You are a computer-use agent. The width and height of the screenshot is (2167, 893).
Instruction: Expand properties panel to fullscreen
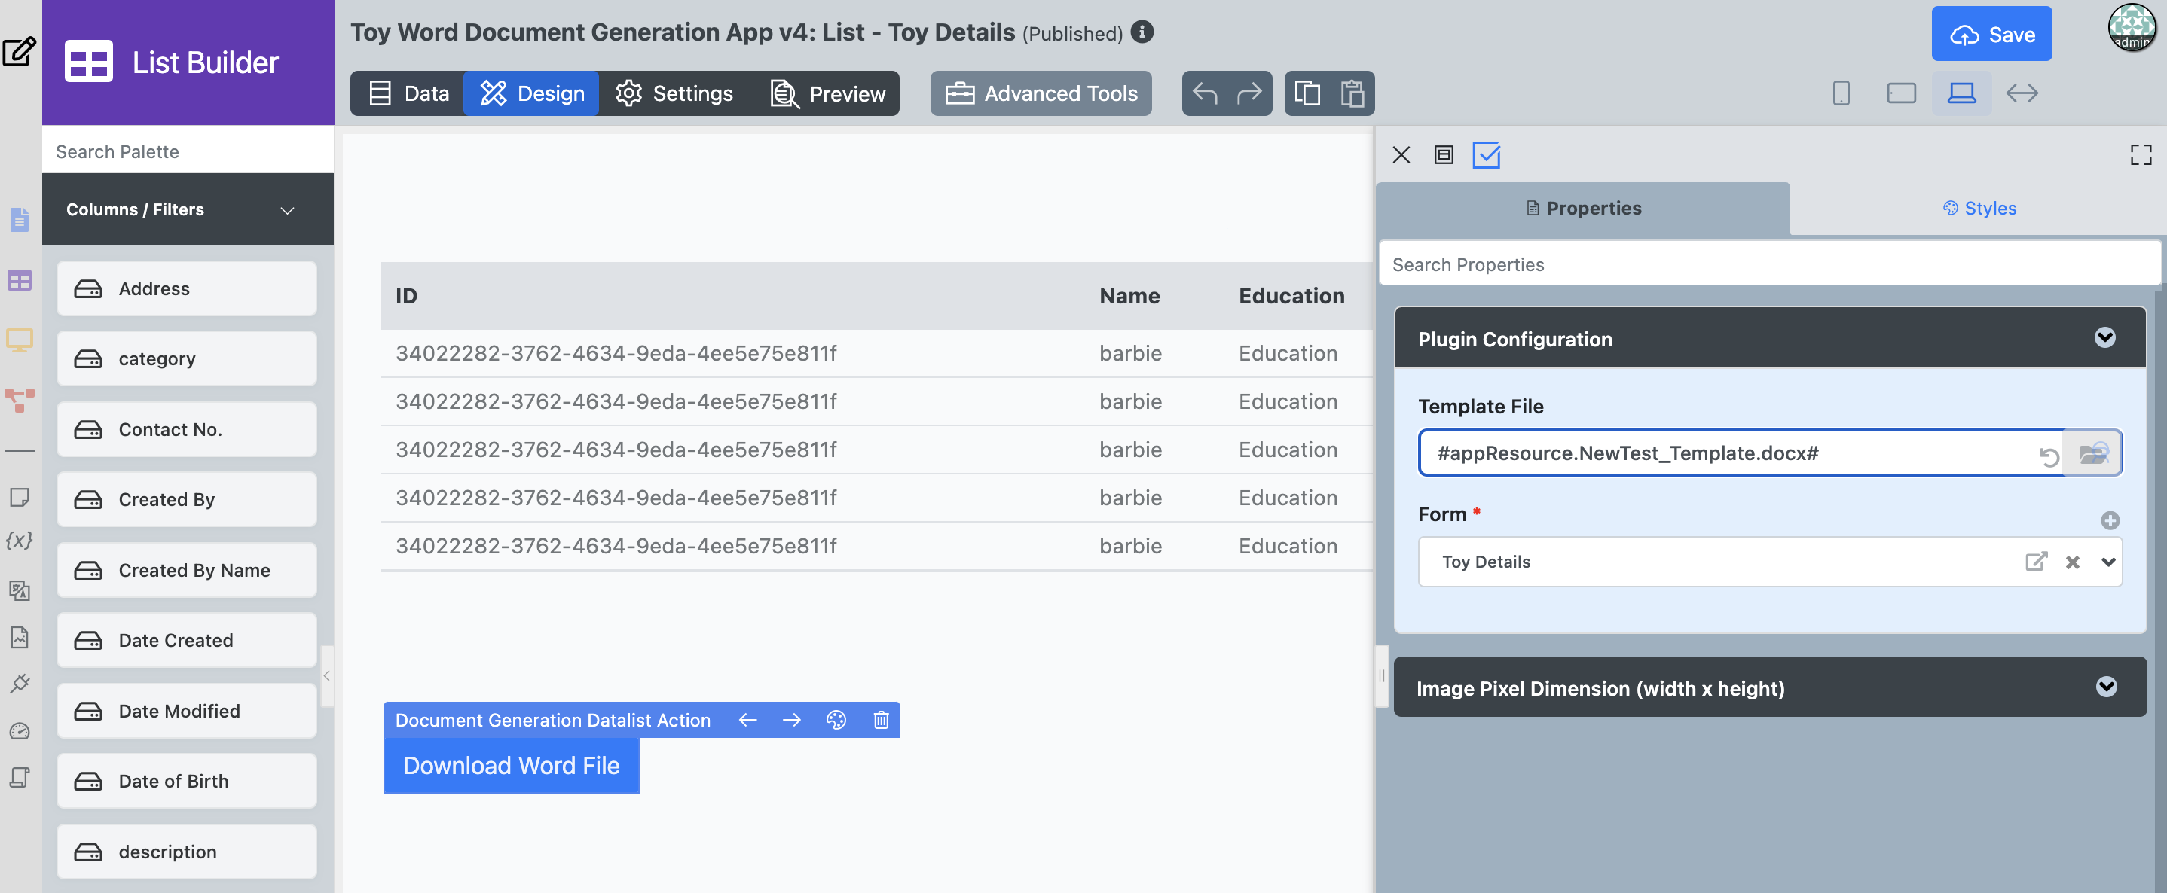coord(2140,154)
